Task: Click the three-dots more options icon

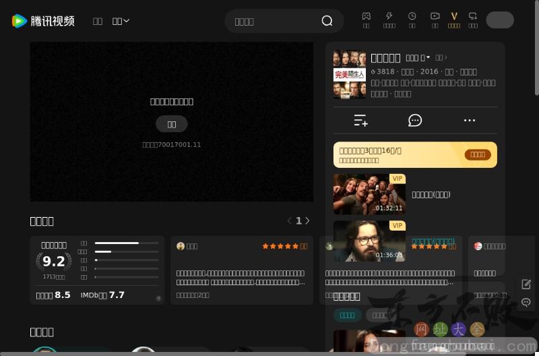Action: coord(470,121)
